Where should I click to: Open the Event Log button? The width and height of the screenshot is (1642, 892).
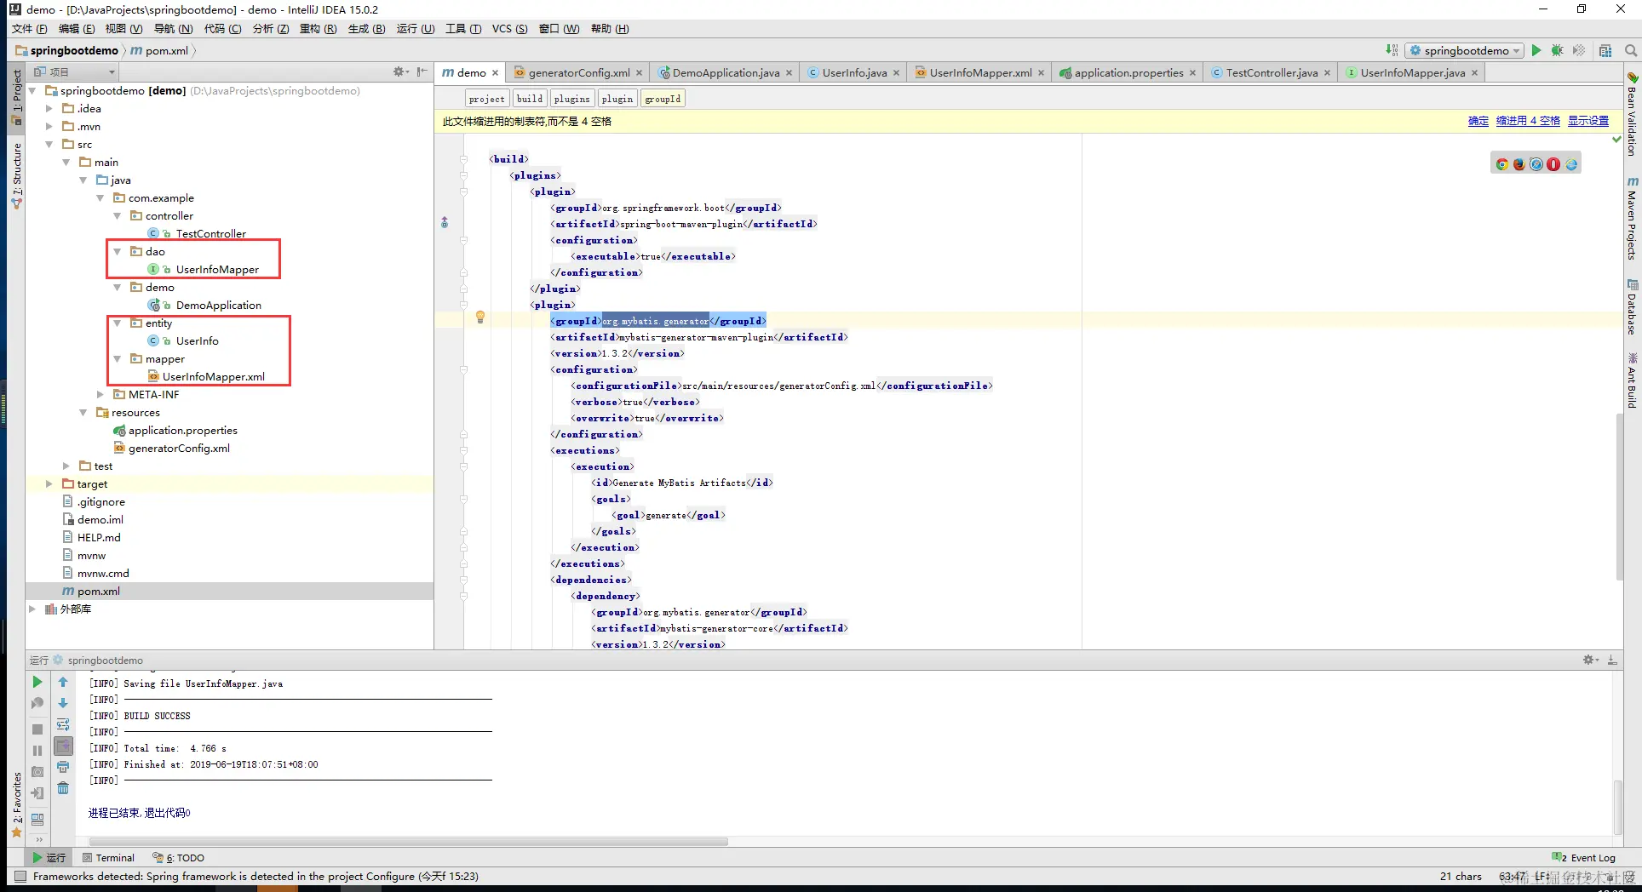pos(1584,857)
